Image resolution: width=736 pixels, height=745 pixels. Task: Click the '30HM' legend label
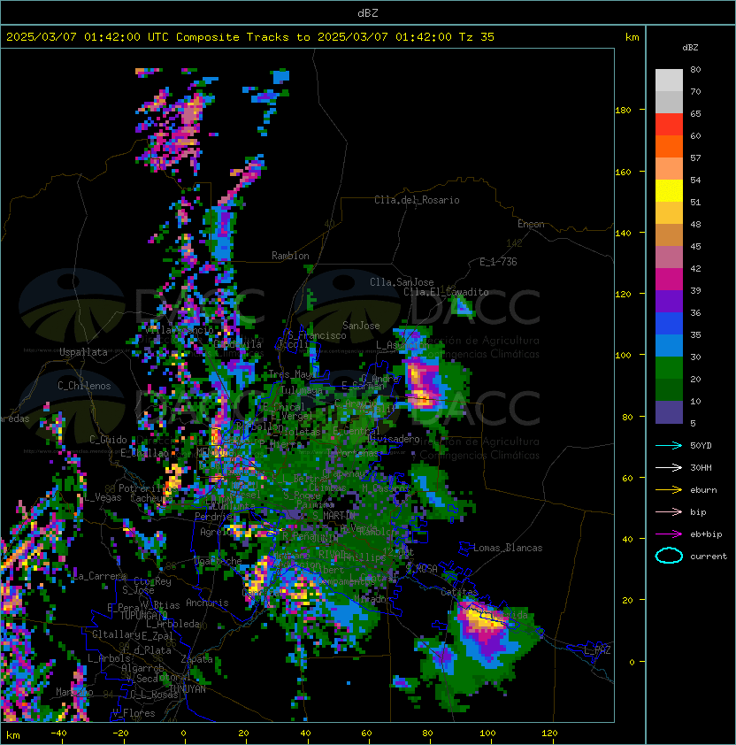click(701, 467)
